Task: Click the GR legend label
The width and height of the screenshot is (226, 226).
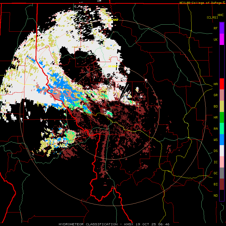Action: (215, 95)
